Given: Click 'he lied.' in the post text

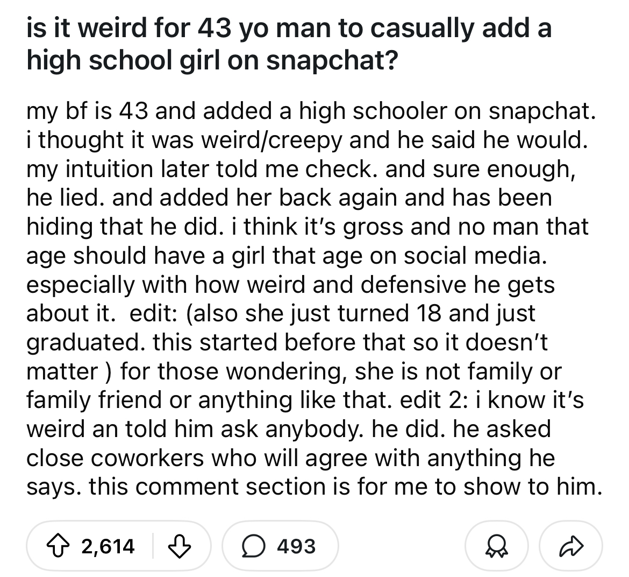Looking at the screenshot, I should point(66,198).
